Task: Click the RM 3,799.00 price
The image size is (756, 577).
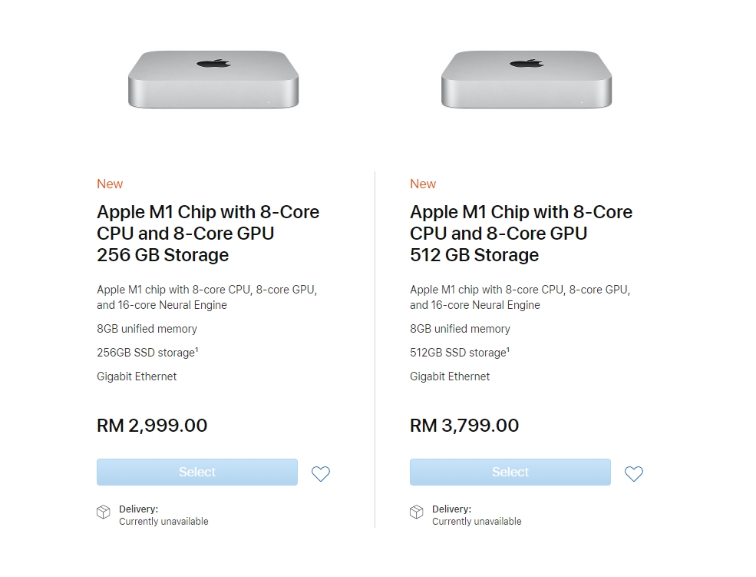Action: click(464, 426)
